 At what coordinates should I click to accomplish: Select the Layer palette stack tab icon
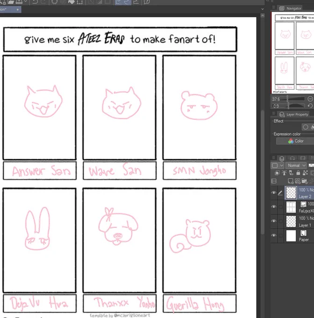click(x=282, y=159)
